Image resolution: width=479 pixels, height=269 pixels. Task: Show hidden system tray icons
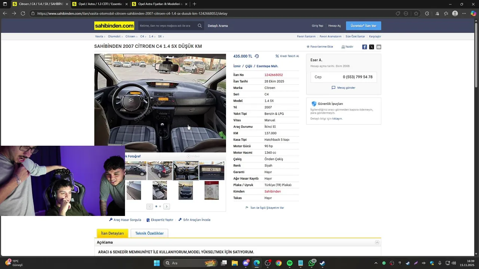[376, 263]
